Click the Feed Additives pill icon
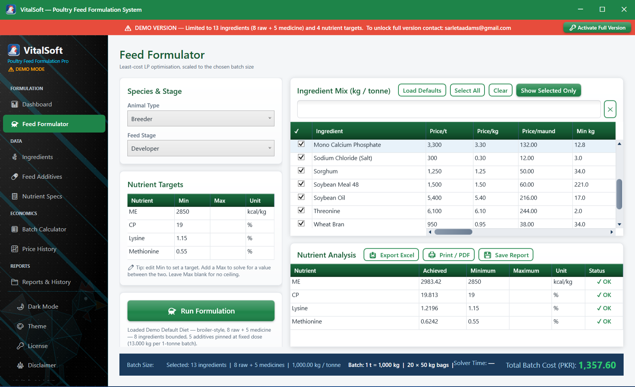Viewport: 635px width, 387px height. click(x=15, y=176)
